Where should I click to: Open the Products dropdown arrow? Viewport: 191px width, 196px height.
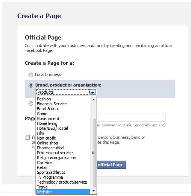point(92,92)
